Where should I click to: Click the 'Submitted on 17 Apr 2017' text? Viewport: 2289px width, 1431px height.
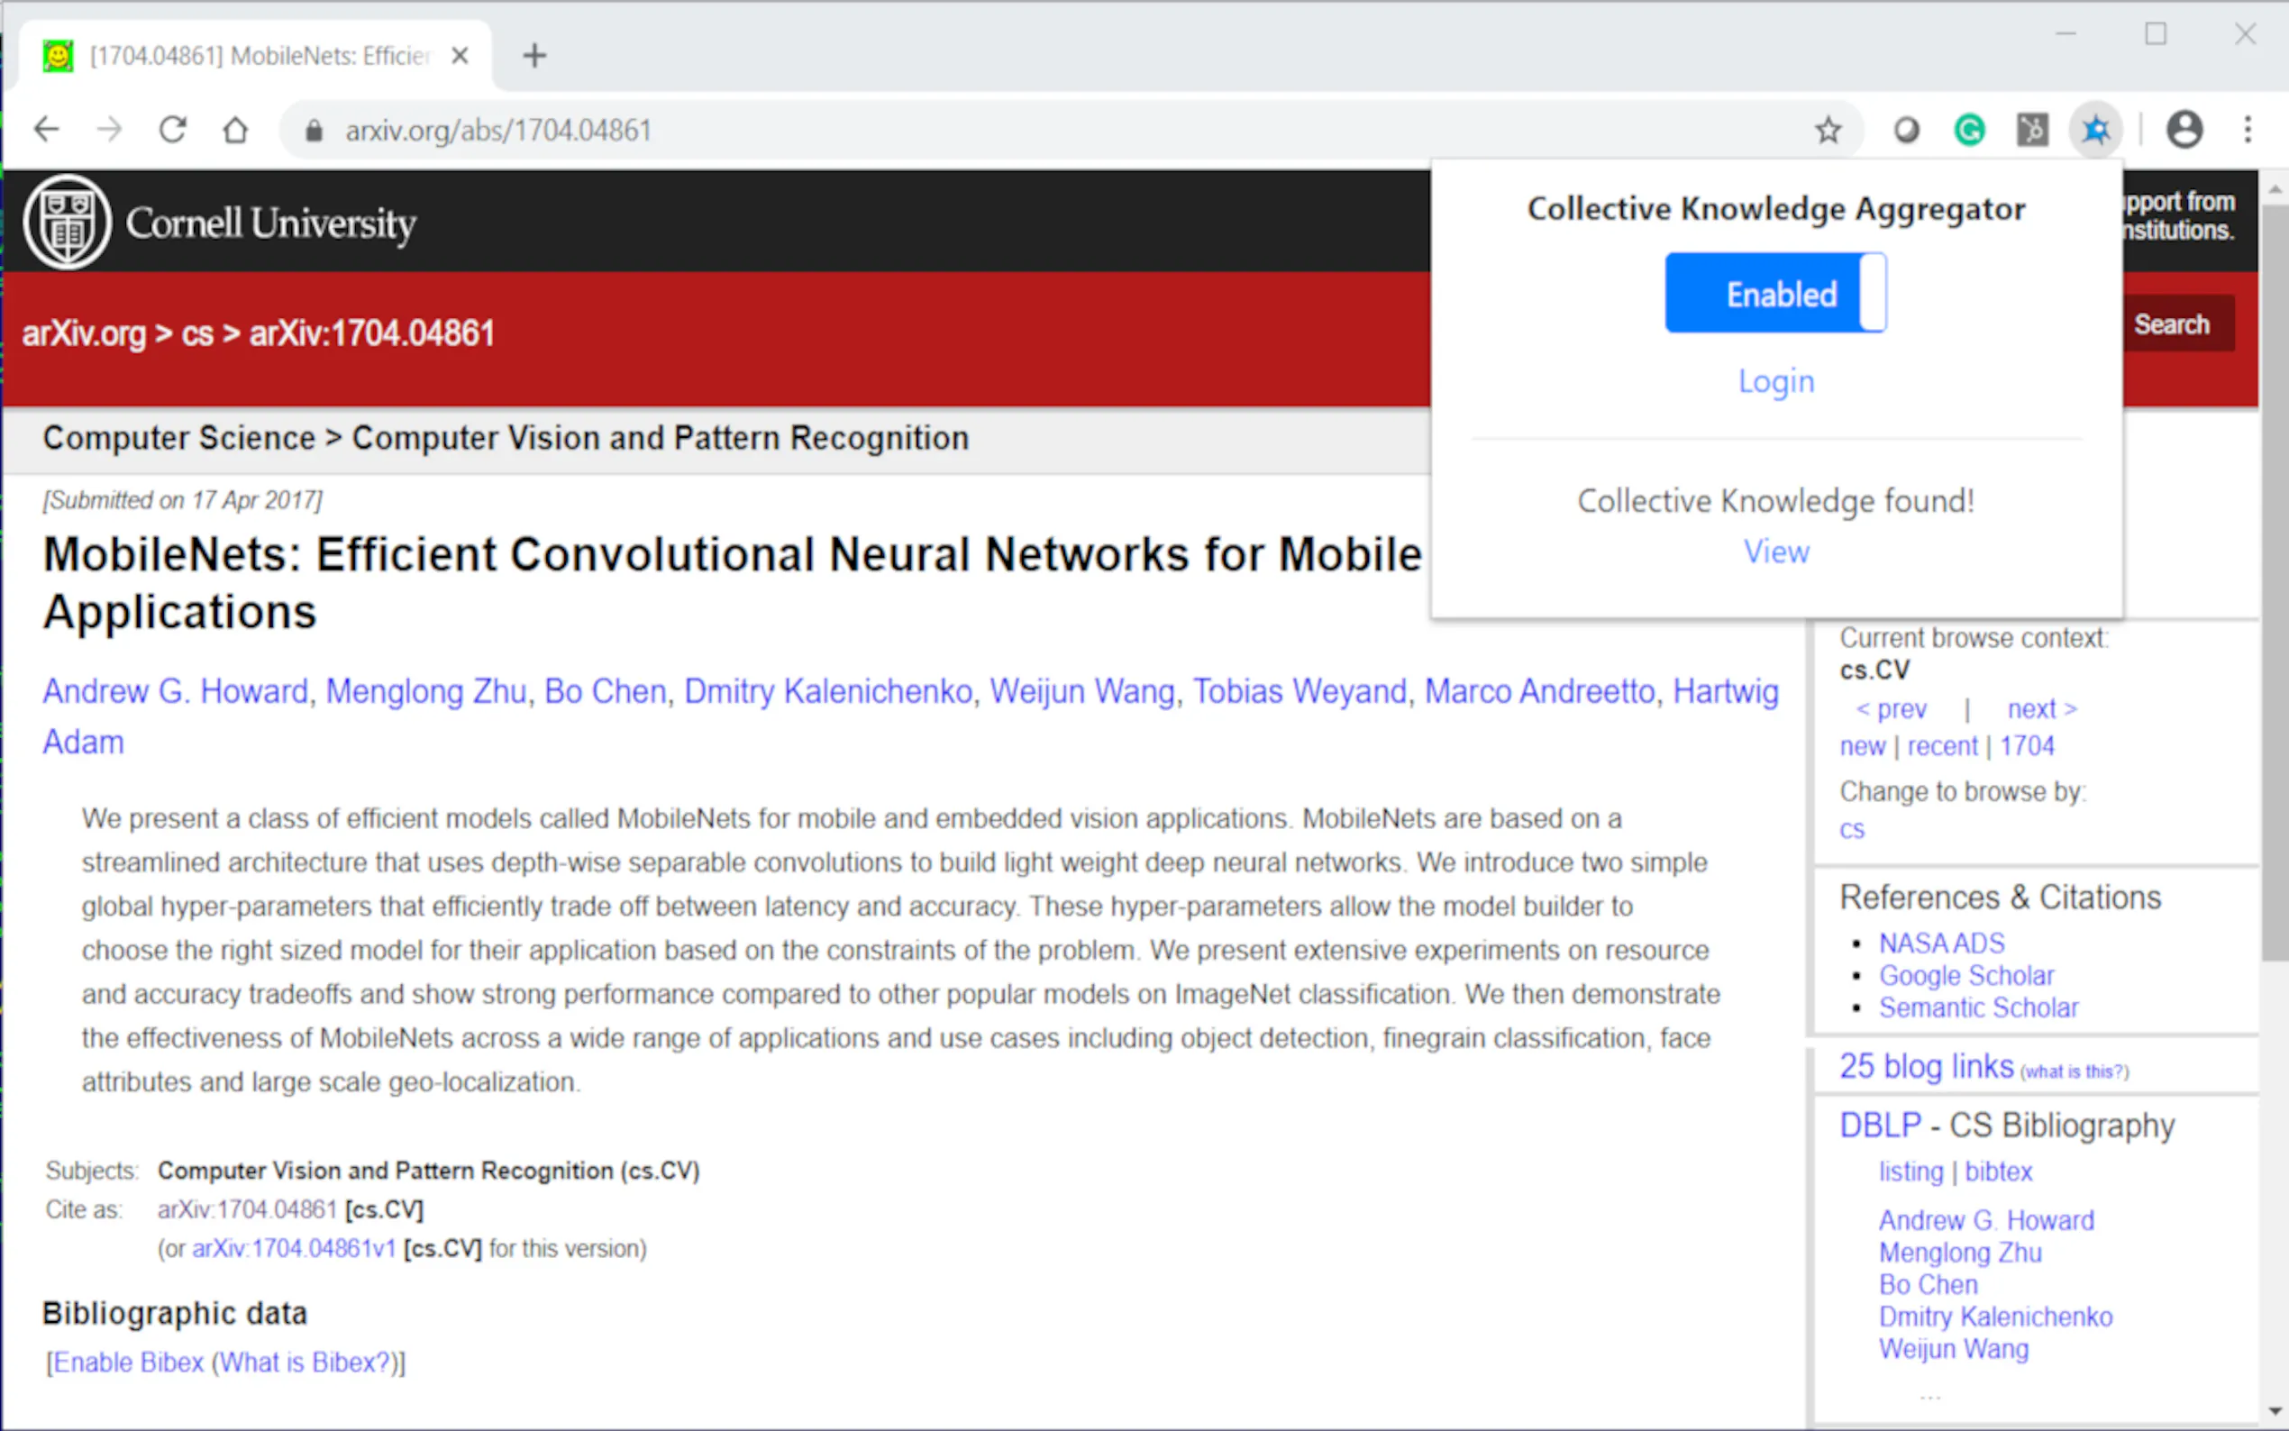183,500
